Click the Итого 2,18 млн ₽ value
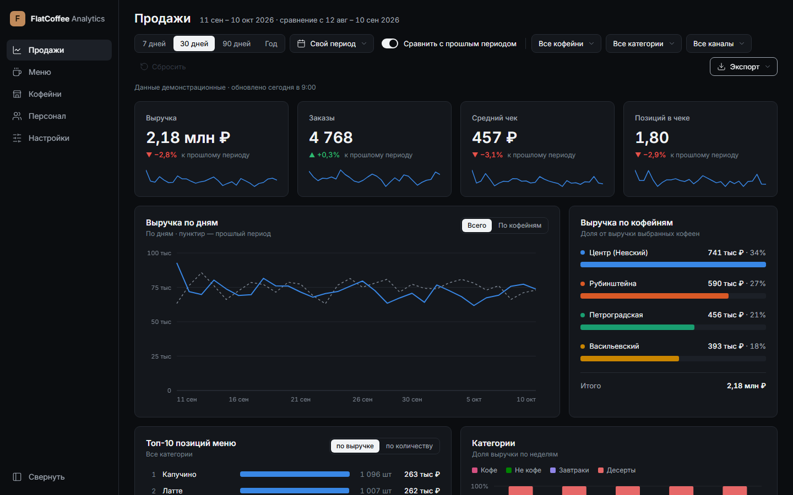Screen dimensions: 793x495 (746, 386)
